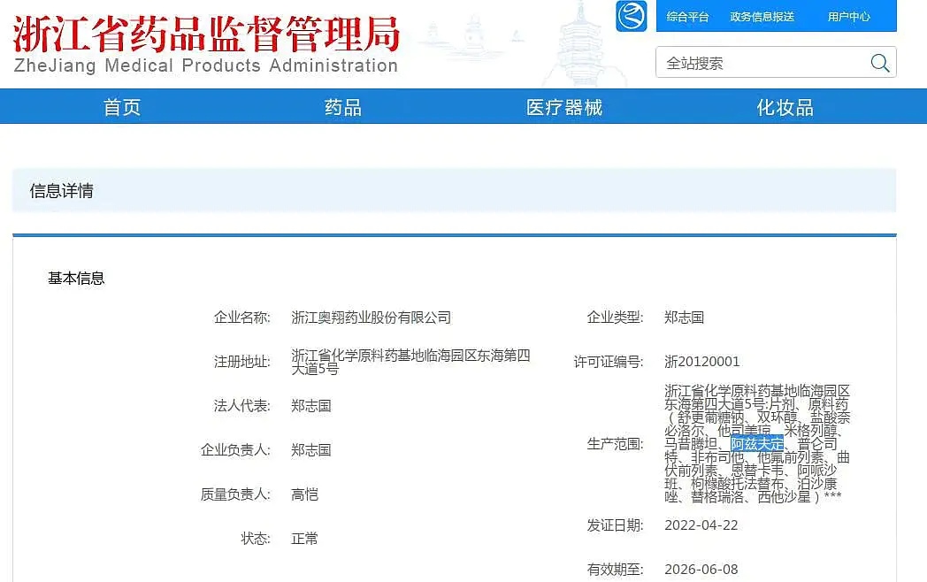Click the 注册地址 label
927x582 pixels.
pos(241,362)
